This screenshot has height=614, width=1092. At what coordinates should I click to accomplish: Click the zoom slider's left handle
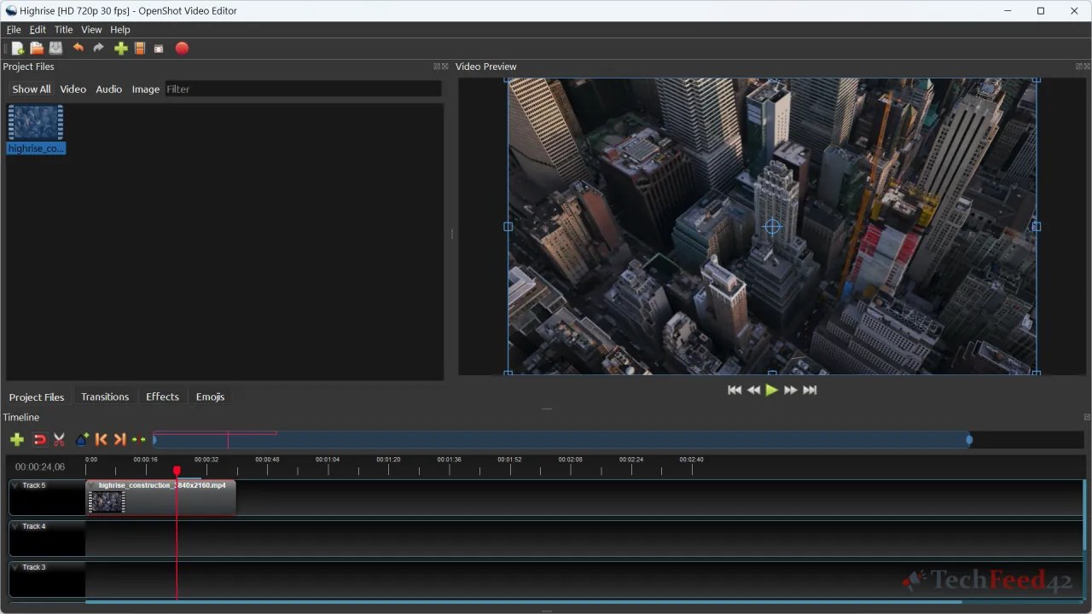tap(154, 440)
